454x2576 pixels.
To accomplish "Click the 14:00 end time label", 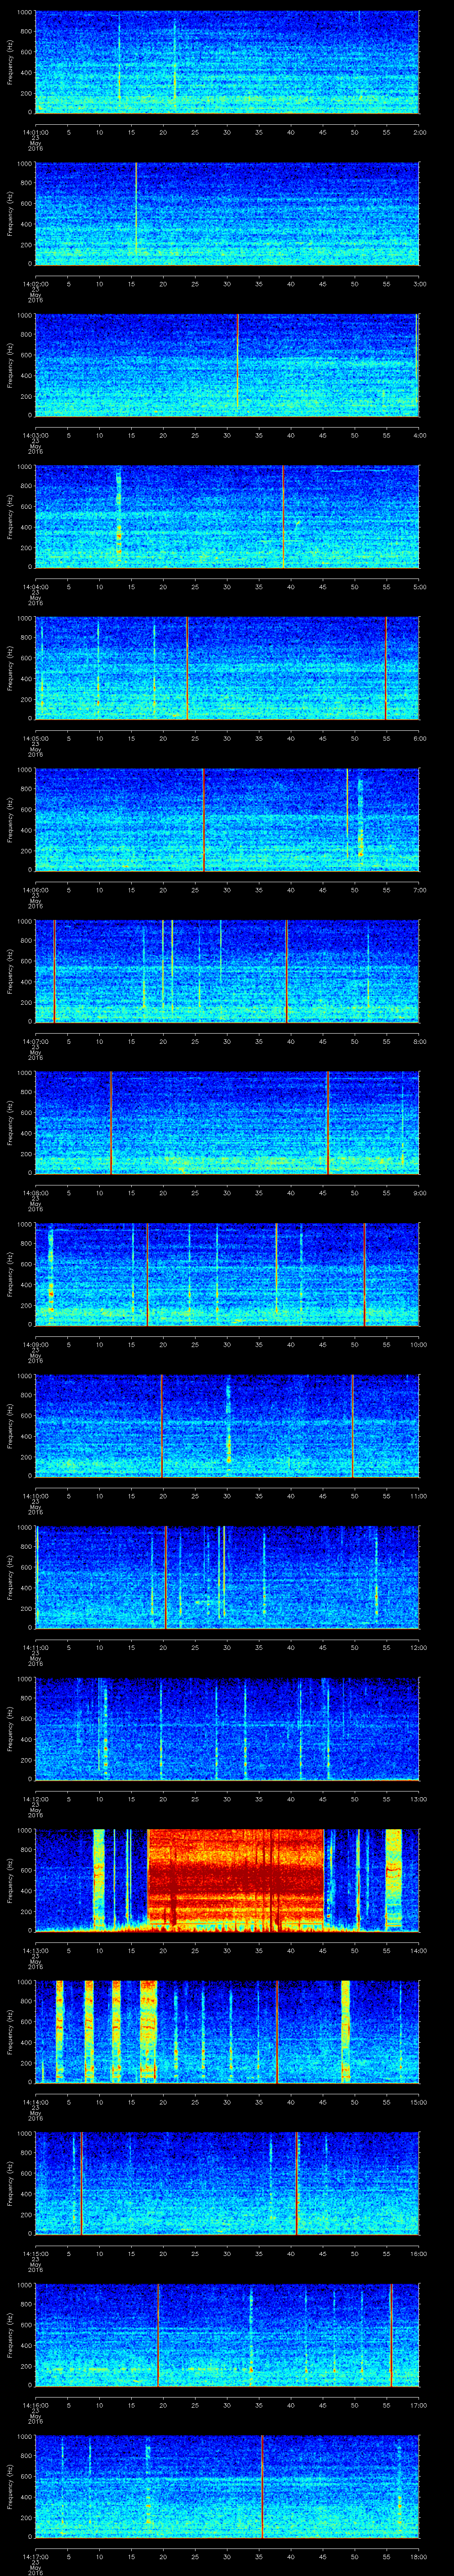I will click(418, 1951).
